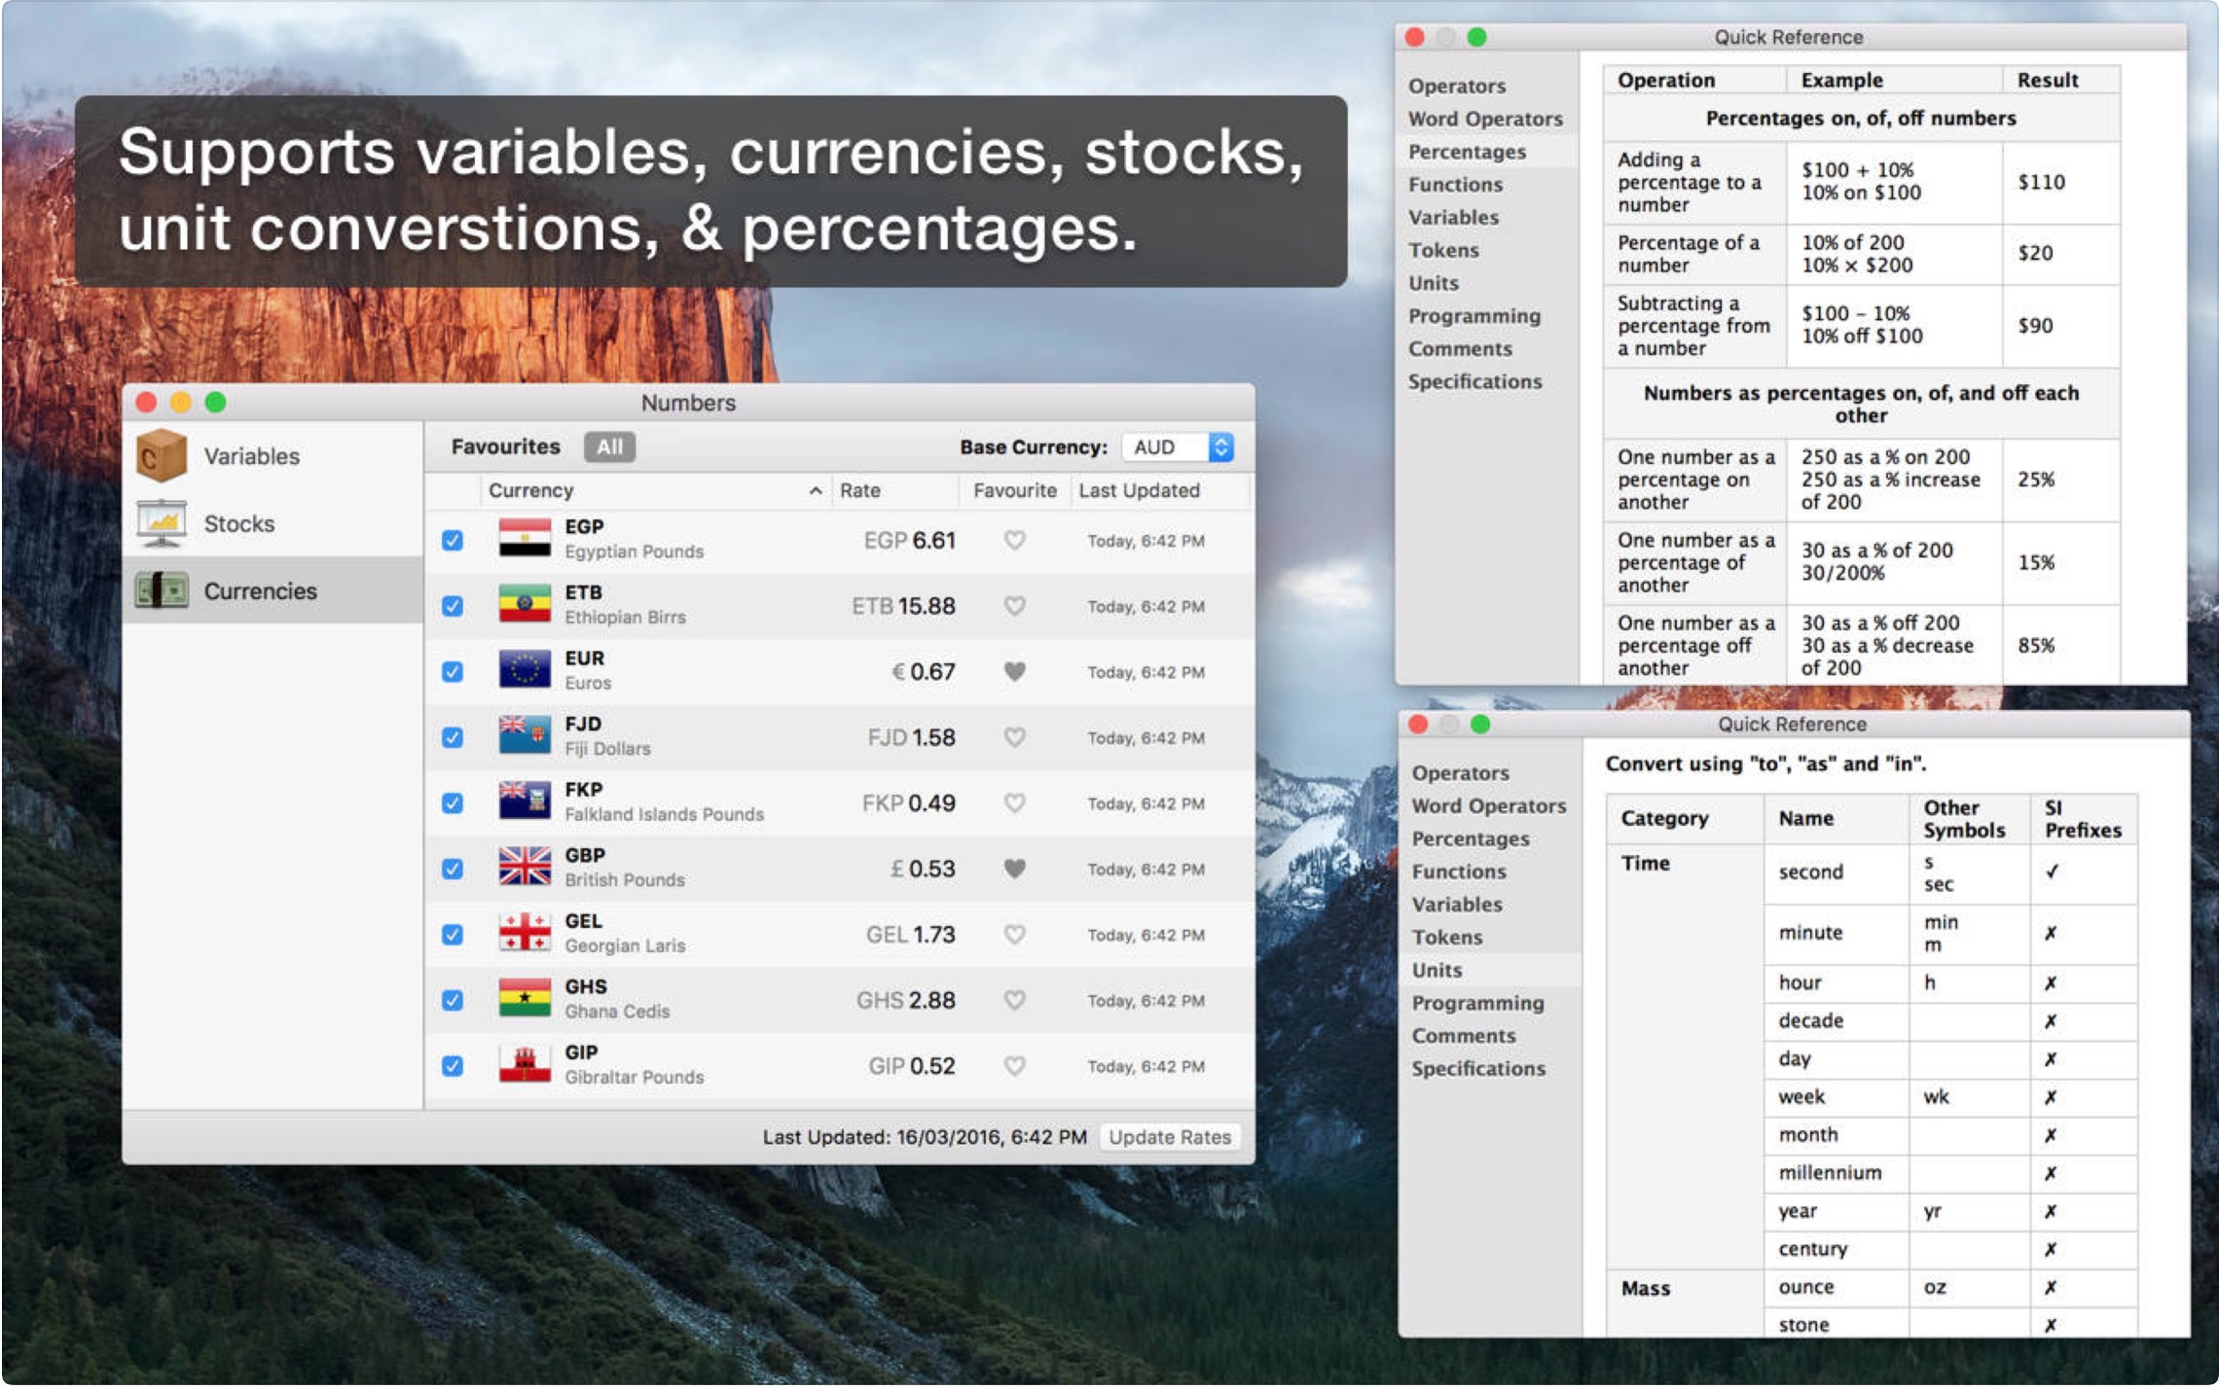Viewport: 2219px width, 1389px height.
Task: Click the Variables cube icon in sidebar
Action: (x=162, y=455)
